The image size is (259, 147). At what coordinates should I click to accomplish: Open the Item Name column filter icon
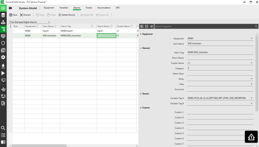[55, 26]
